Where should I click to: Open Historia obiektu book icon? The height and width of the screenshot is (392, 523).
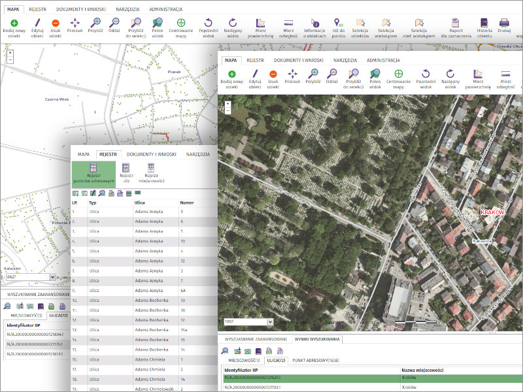(x=484, y=28)
